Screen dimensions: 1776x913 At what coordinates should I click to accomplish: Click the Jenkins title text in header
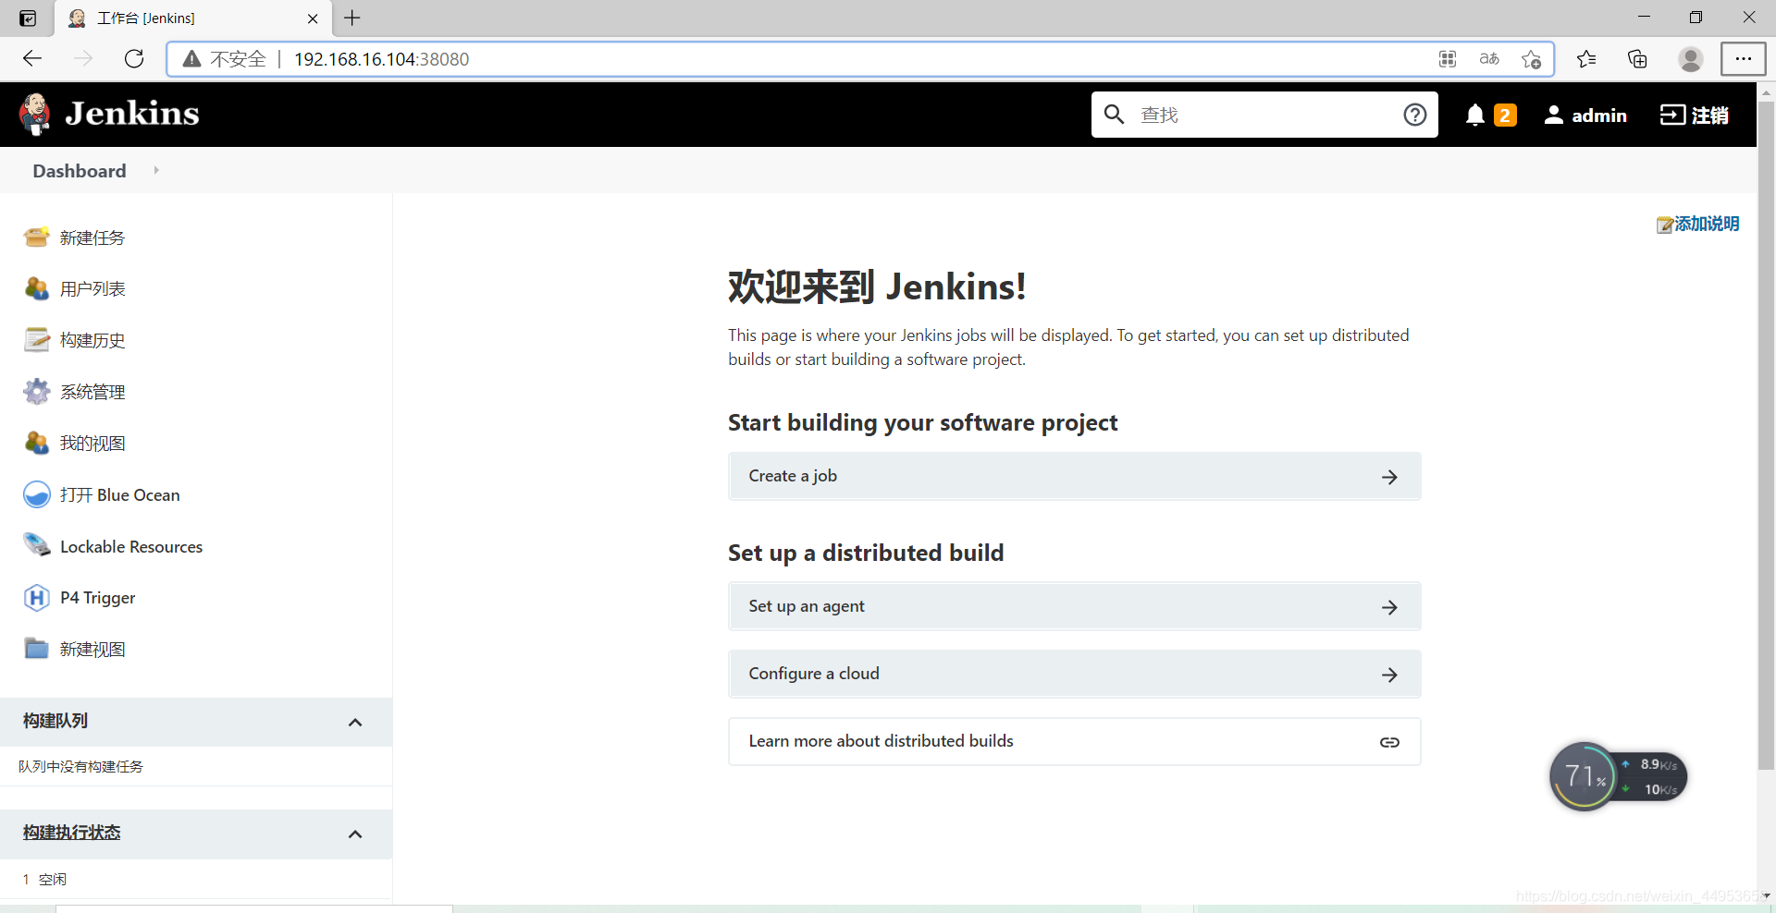132,114
